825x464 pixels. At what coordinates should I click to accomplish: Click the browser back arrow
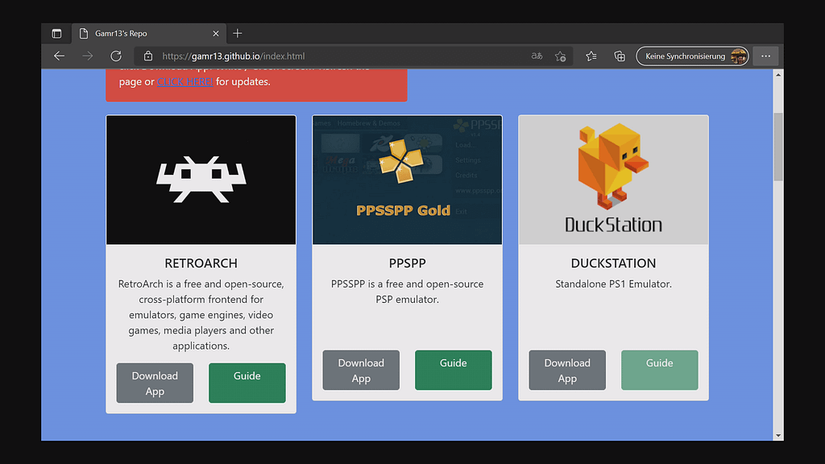(59, 56)
